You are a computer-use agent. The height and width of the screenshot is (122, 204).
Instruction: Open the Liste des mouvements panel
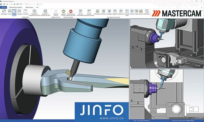tap(81, 13)
